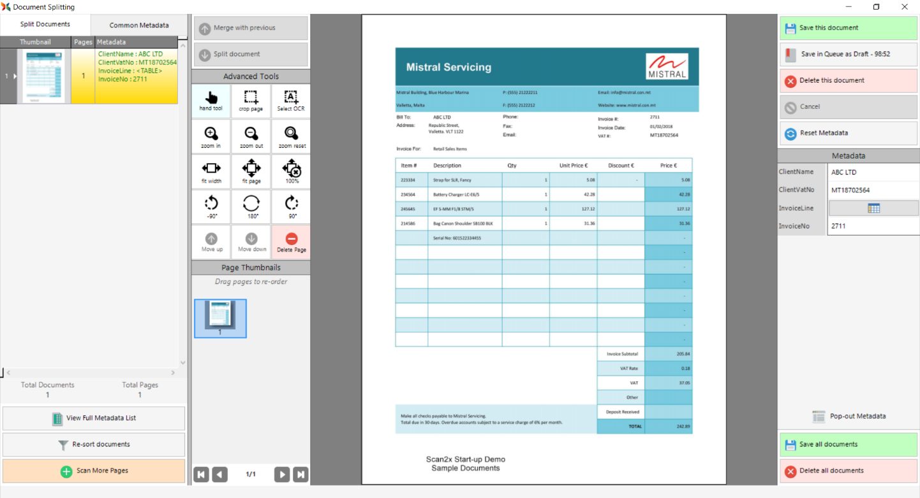Click the zoom reset icon
The image size is (920, 498).
pos(291,137)
